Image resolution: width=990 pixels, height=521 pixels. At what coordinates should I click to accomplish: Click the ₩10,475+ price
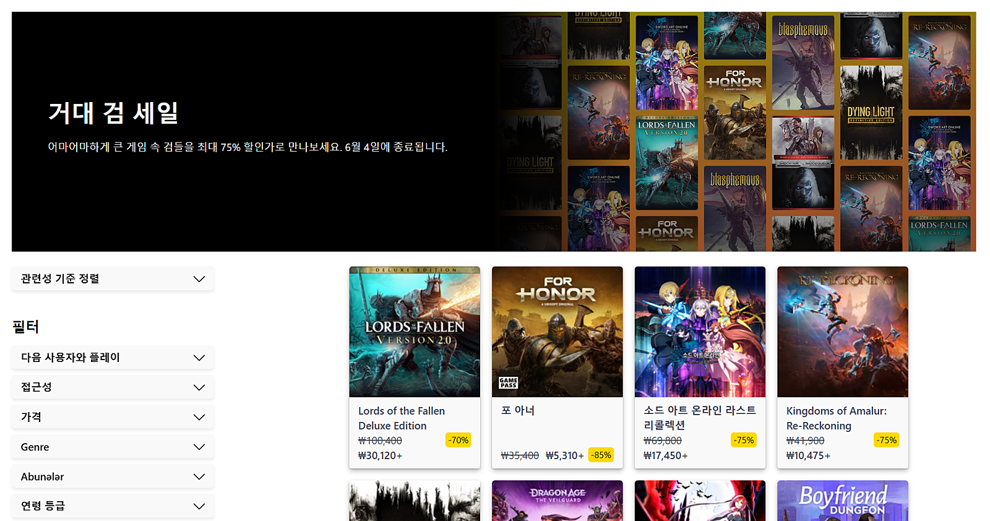(x=809, y=455)
